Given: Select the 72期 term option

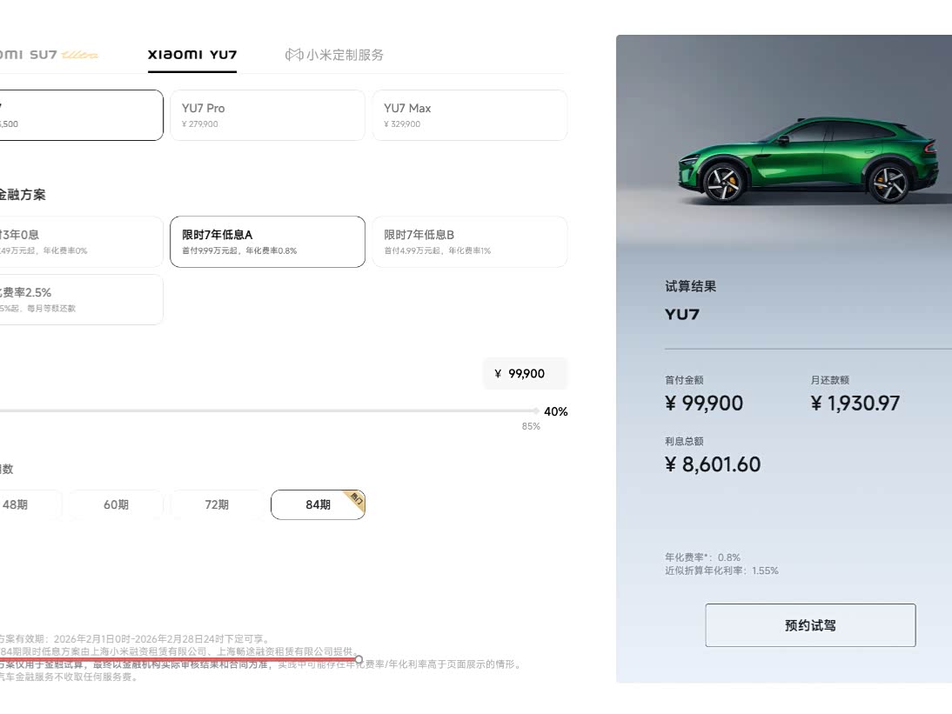Looking at the screenshot, I should [x=217, y=504].
